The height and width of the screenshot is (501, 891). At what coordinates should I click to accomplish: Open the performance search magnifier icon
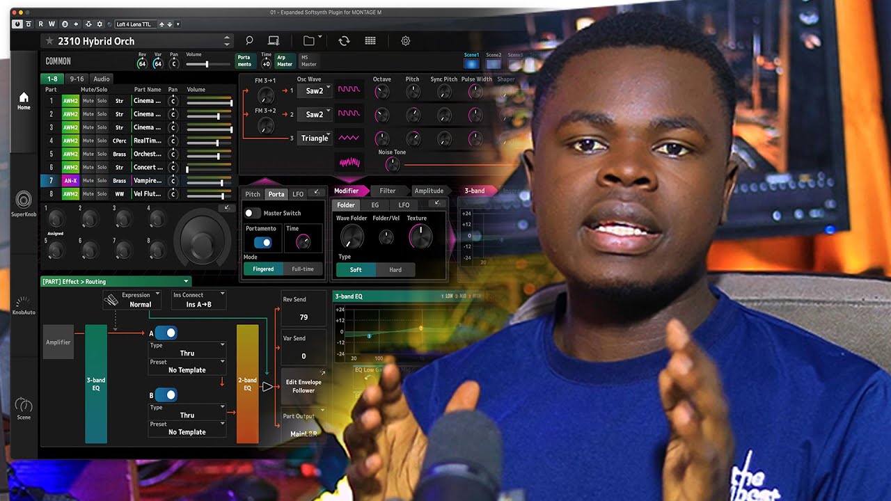click(249, 41)
